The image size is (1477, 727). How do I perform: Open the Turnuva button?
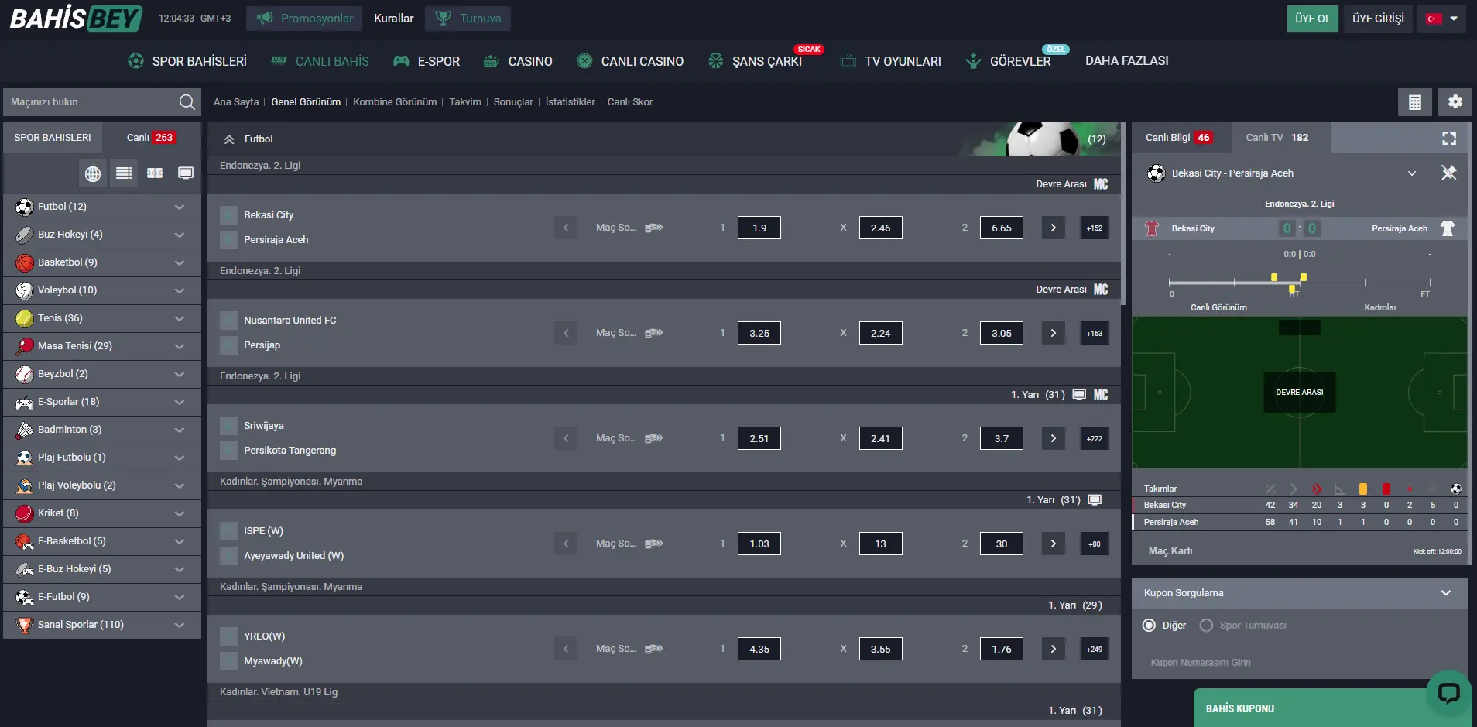point(468,19)
